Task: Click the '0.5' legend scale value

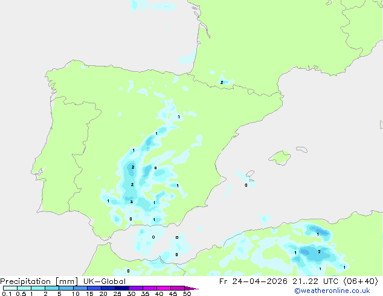Action: click(x=21, y=294)
